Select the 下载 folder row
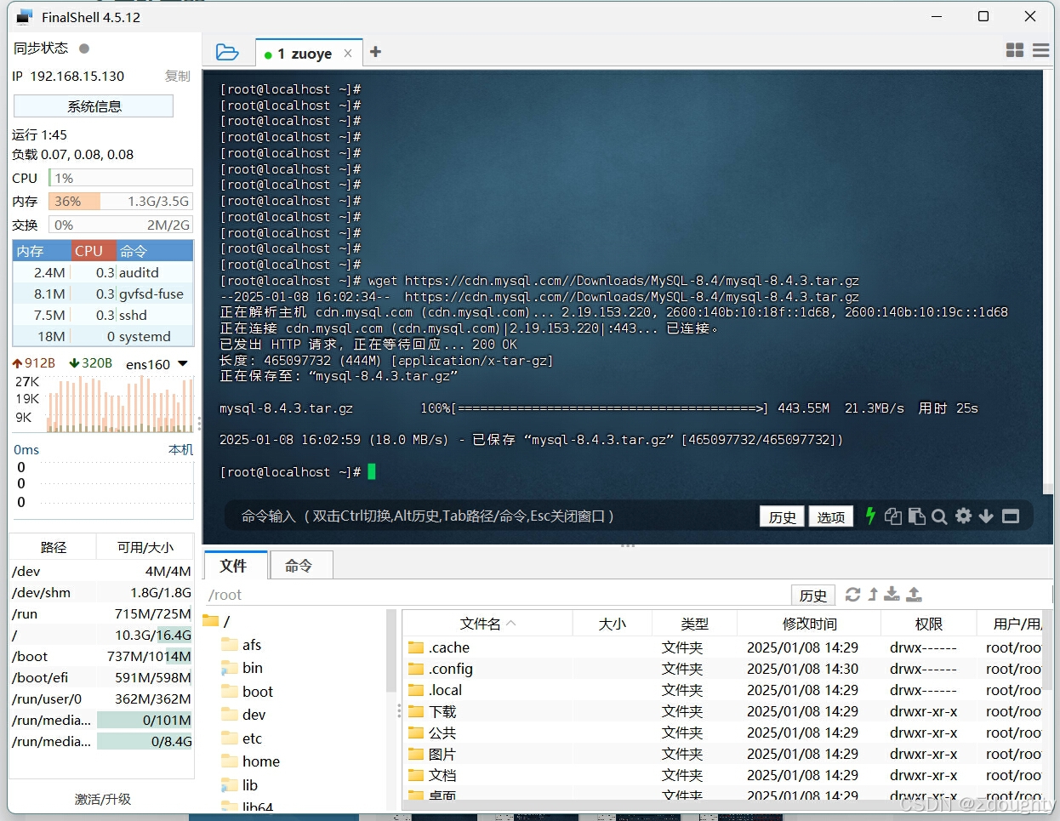 724,711
